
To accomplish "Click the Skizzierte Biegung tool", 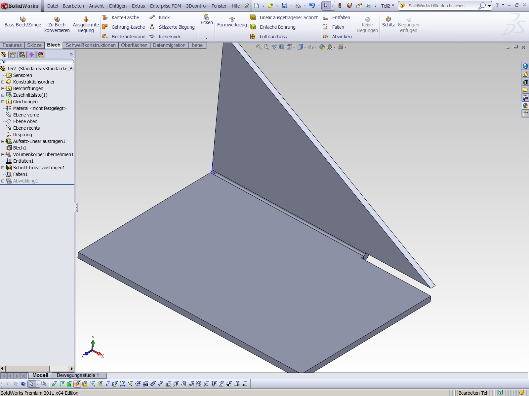I will (x=176, y=27).
